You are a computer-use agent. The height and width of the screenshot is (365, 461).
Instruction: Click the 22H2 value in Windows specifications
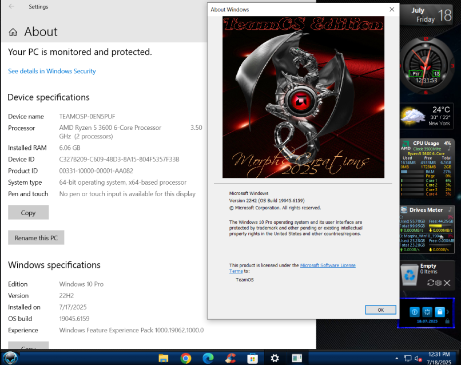point(66,296)
